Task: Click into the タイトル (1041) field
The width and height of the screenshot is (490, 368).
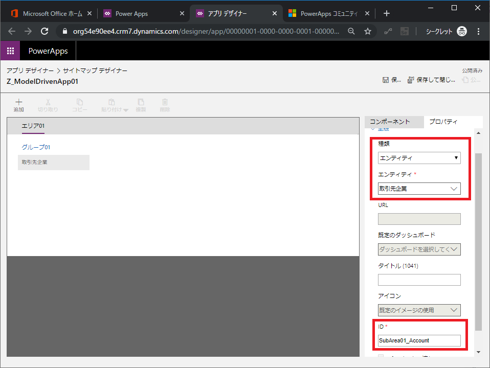Action: 419,280
